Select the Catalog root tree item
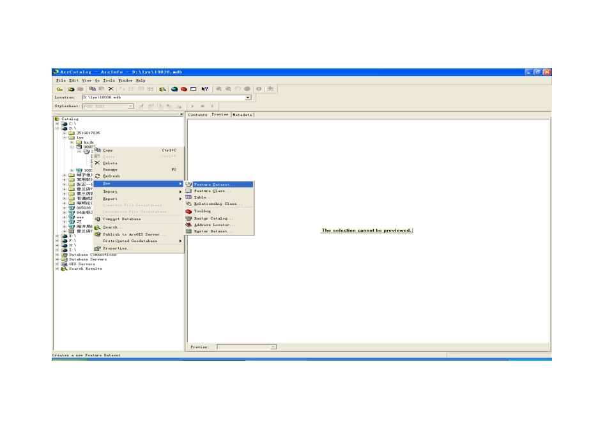The height and width of the screenshot is (429, 607). click(70, 119)
